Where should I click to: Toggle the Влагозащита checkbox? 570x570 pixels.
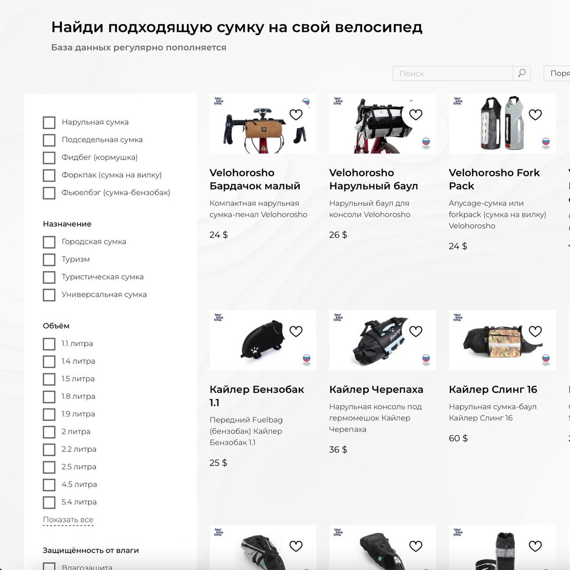[x=49, y=566]
